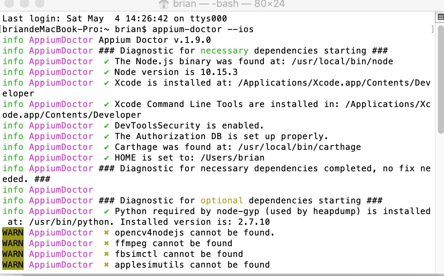444x276 pixels.
Task: Click the yellow X beside the fbsimctl warning
Action: (106, 254)
